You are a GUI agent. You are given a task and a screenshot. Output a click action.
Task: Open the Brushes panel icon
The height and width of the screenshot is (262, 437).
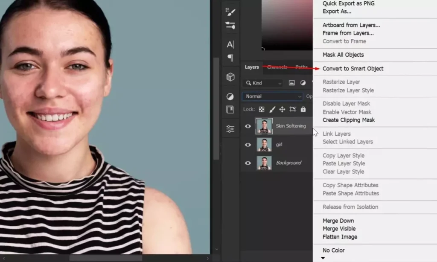coord(230,26)
